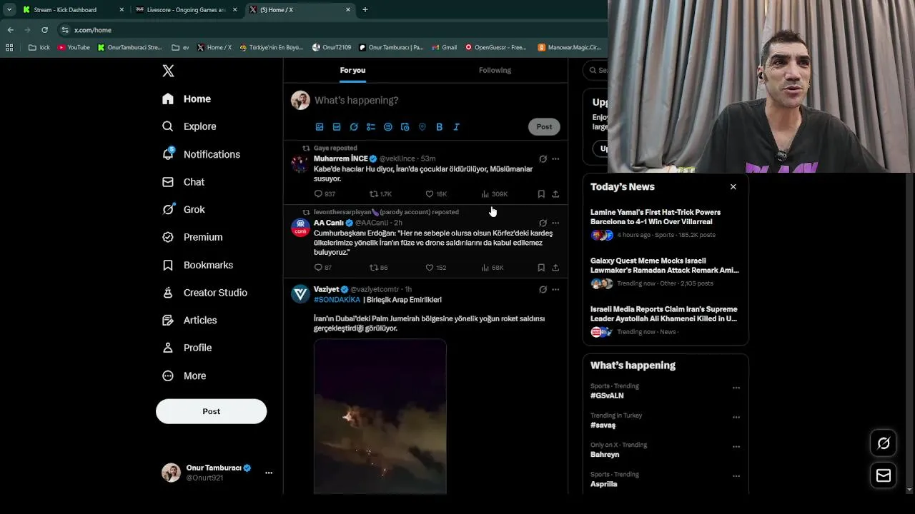Screen dimensions: 915x514
Task: Open the more options on Vaziyet's post
Action: pos(555,290)
